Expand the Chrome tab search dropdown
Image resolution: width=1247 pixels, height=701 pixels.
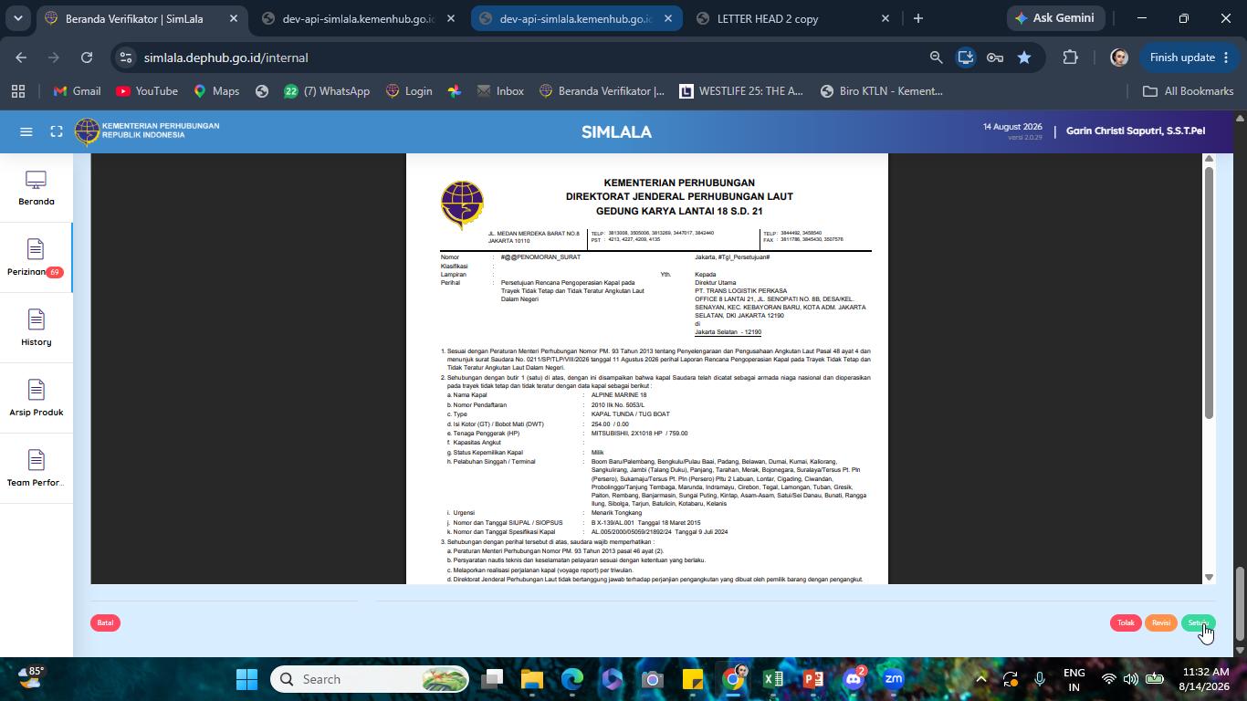pos(17,18)
